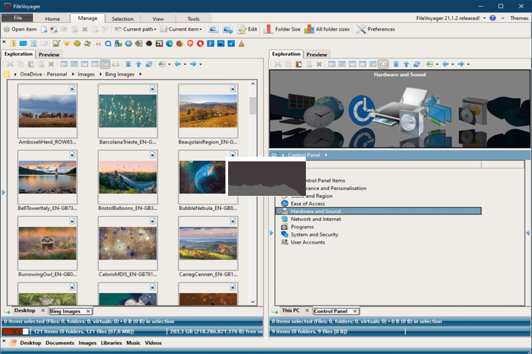The image size is (532, 354).
Task: Refresh the right pane listing
Action: click(x=416, y=64)
